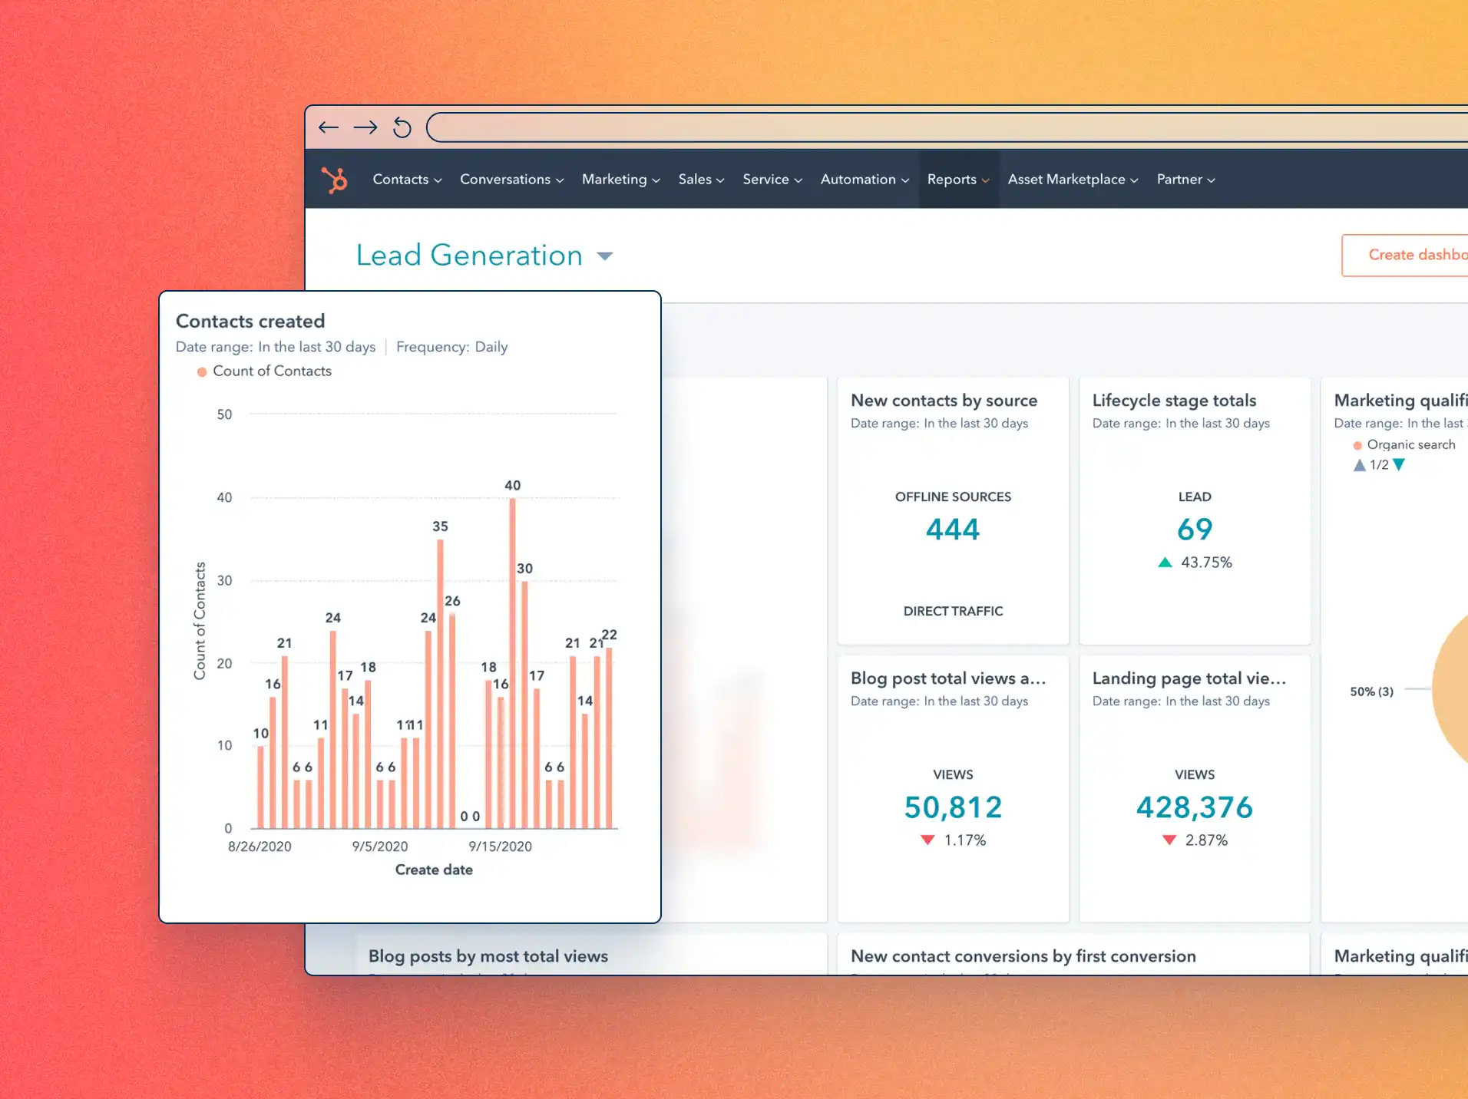The height and width of the screenshot is (1099, 1468).
Task: Open the Lead Generation dashboard selector
Action: (605, 256)
